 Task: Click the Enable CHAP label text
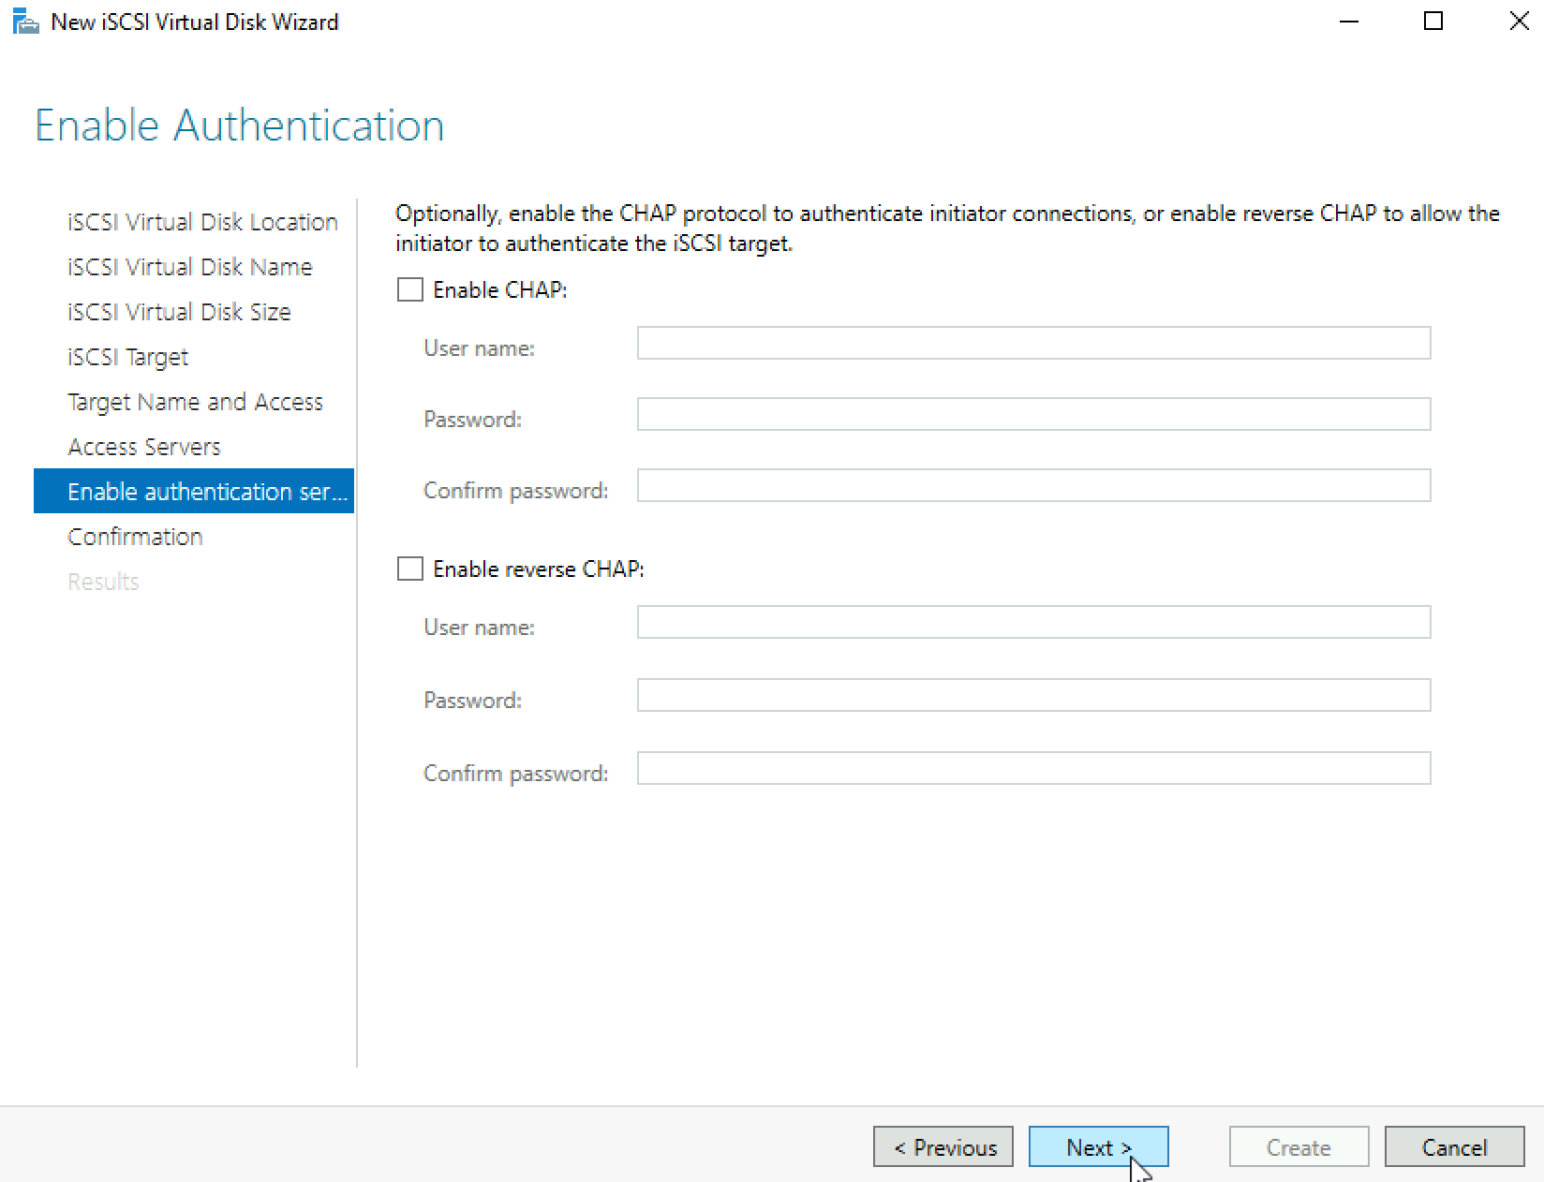[500, 290]
